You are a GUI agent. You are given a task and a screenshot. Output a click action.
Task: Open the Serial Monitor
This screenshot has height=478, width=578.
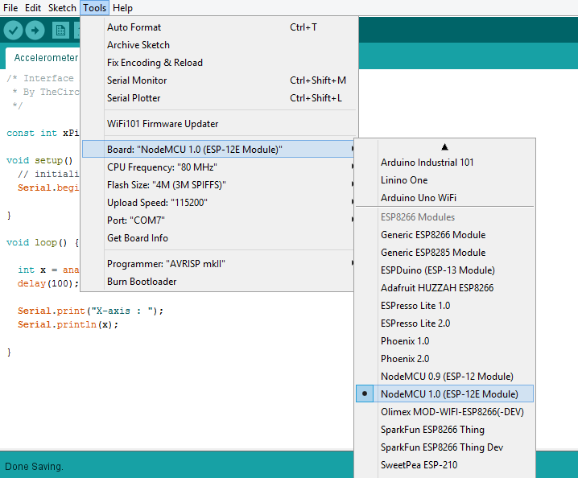pos(219,80)
